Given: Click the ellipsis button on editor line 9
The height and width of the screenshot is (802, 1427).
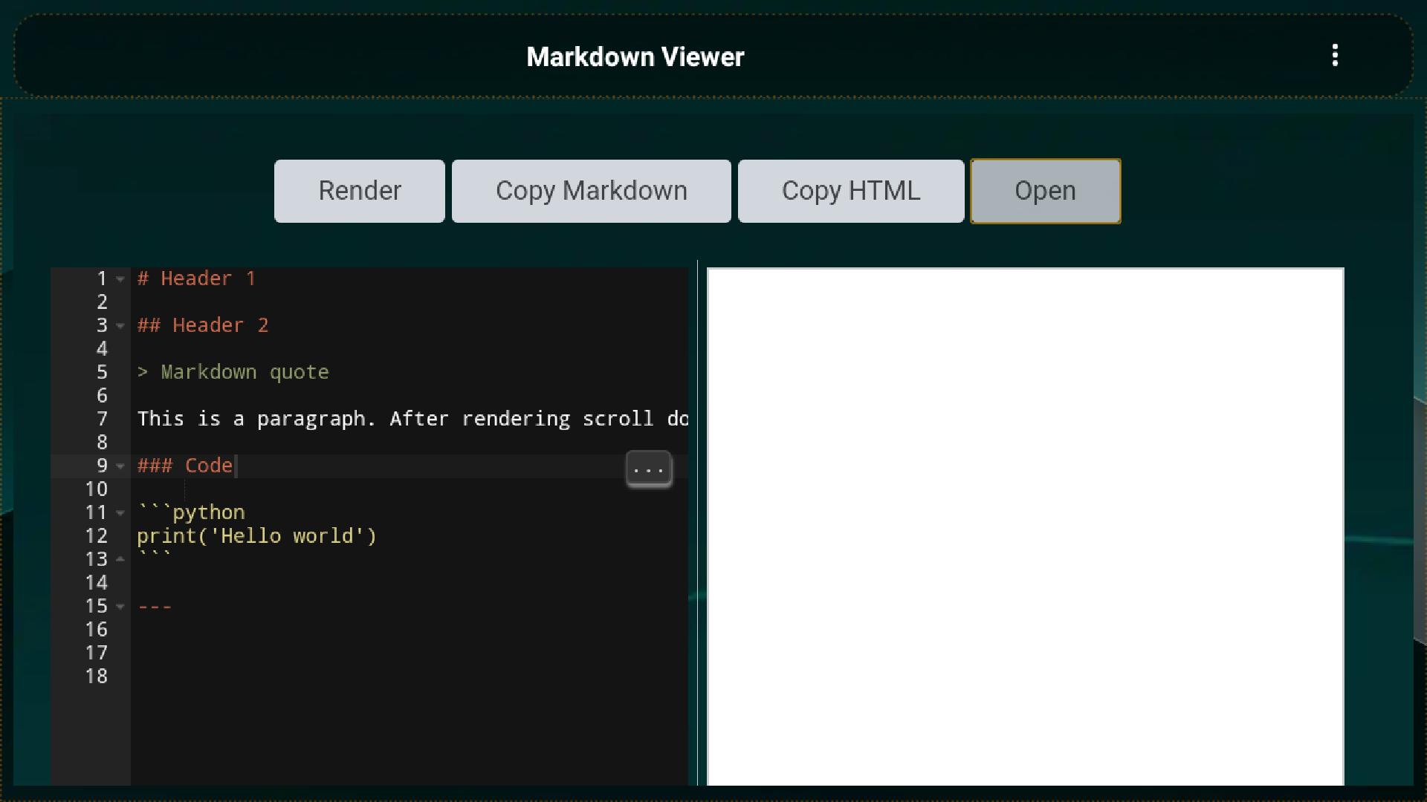Looking at the screenshot, I should [x=649, y=469].
